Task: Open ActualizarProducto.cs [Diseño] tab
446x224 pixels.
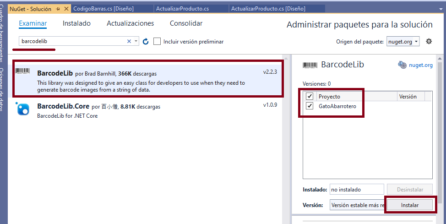Action: [x=277, y=9]
